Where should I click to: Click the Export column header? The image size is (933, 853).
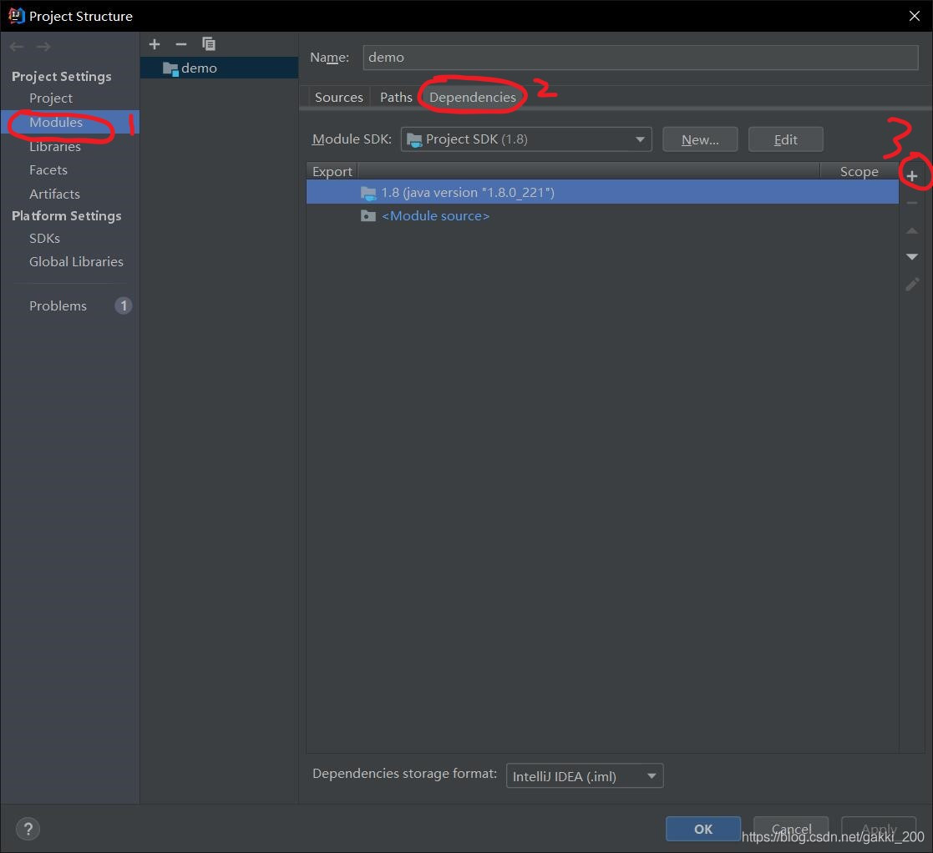(x=332, y=171)
